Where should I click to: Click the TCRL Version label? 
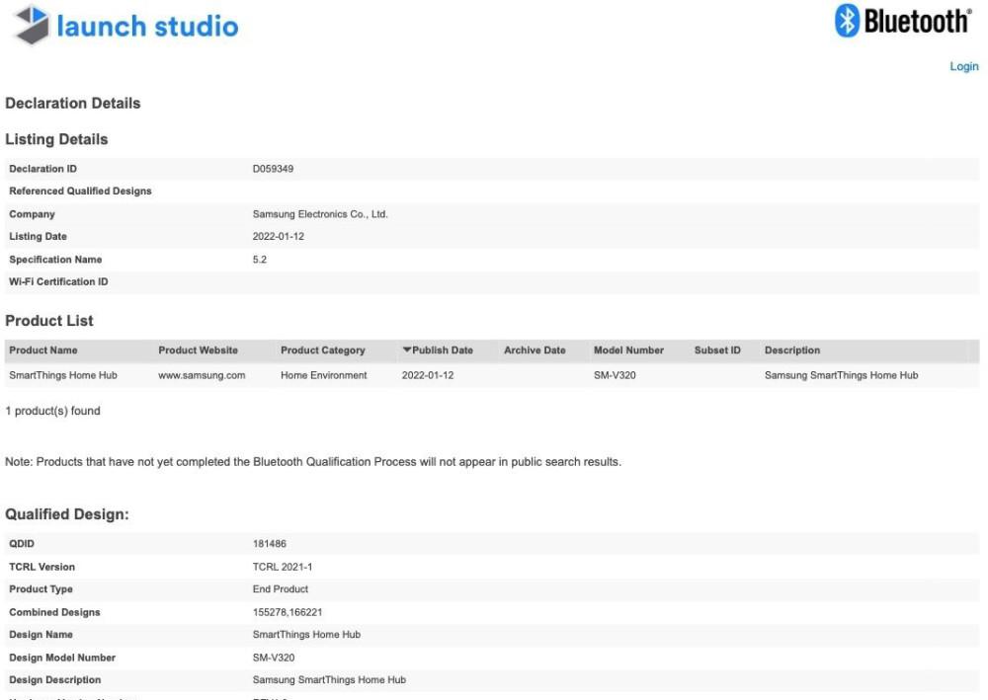[41, 567]
